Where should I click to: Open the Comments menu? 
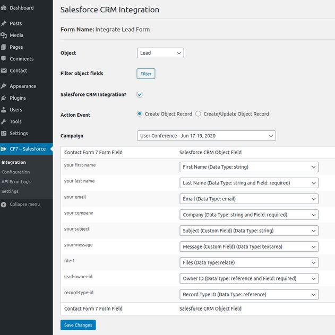tap(22, 59)
